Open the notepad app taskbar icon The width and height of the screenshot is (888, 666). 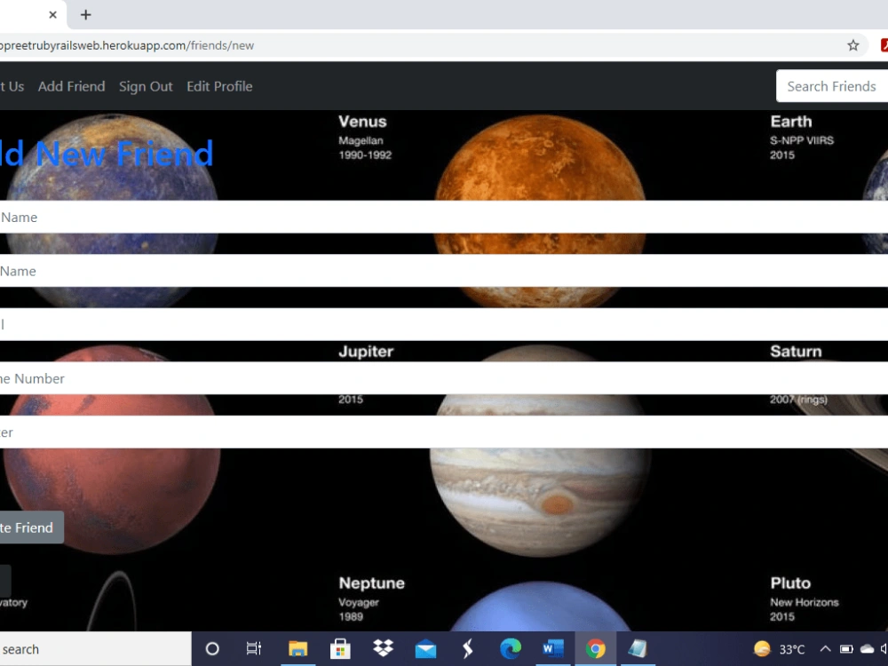(x=638, y=648)
